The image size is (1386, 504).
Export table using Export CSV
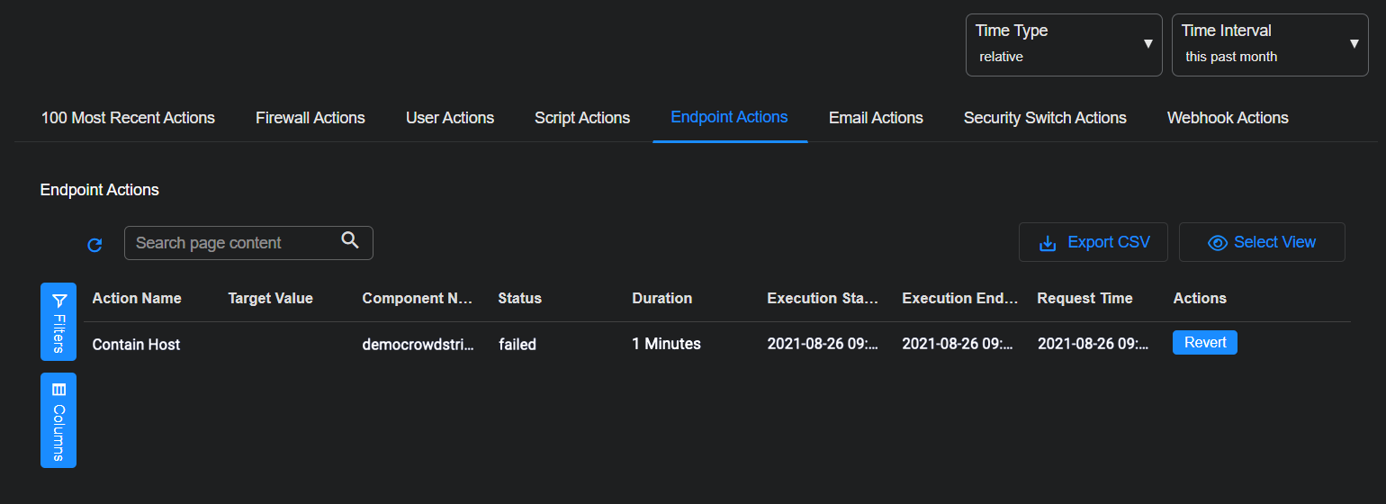tap(1093, 242)
